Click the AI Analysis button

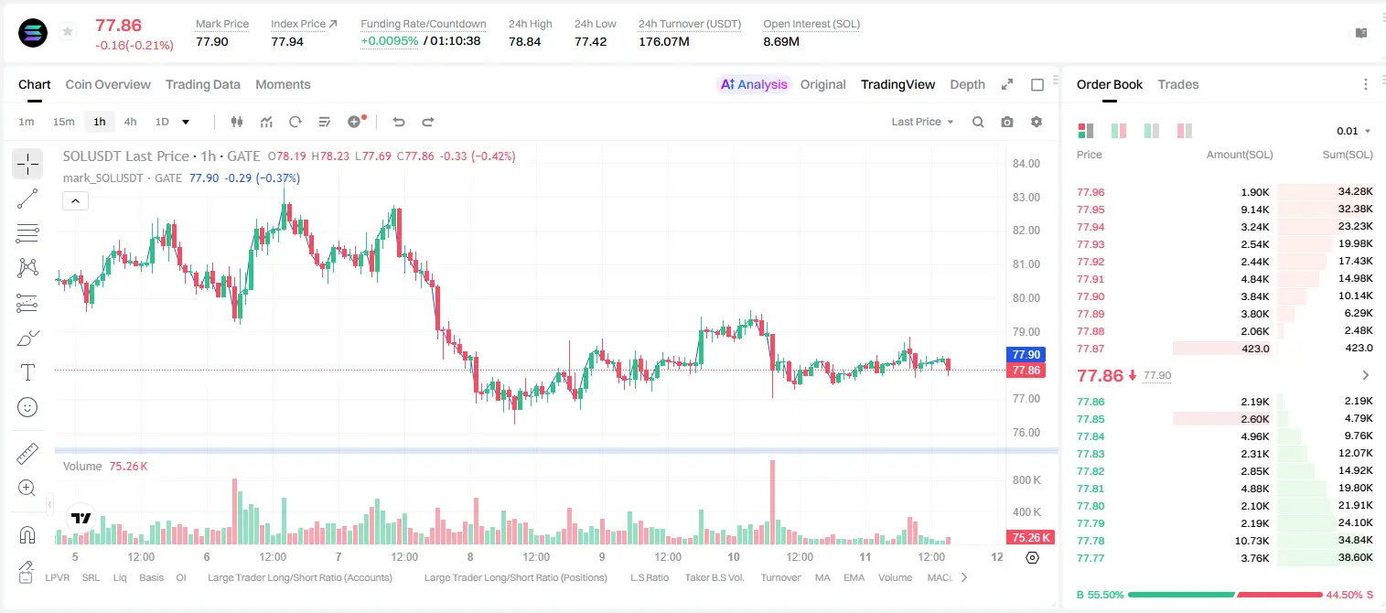point(754,84)
